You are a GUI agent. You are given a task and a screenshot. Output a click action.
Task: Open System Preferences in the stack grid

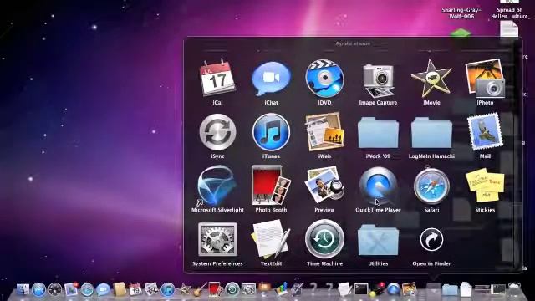click(217, 239)
